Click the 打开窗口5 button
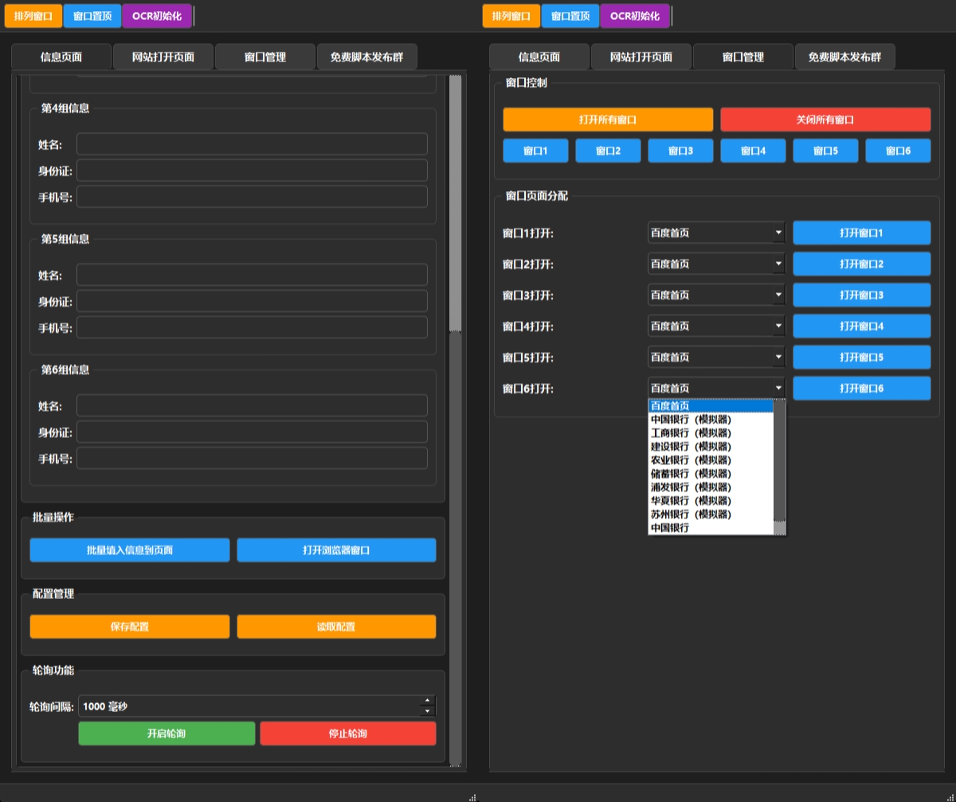The width and height of the screenshot is (956, 802). point(861,358)
